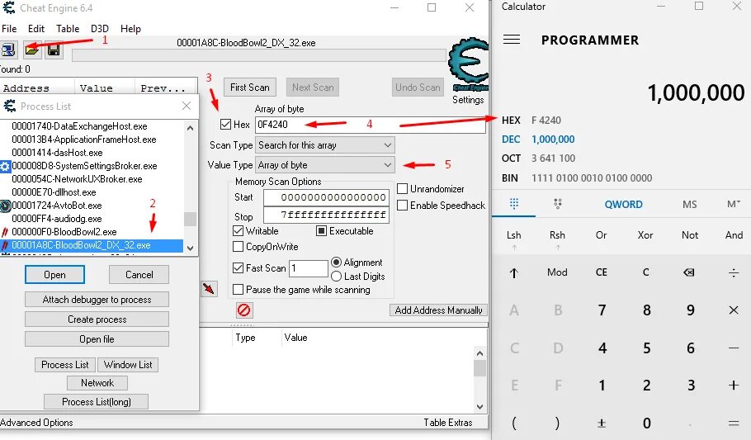Click Cancel in Process List
The image size is (751, 440).
pyautogui.click(x=139, y=275)
